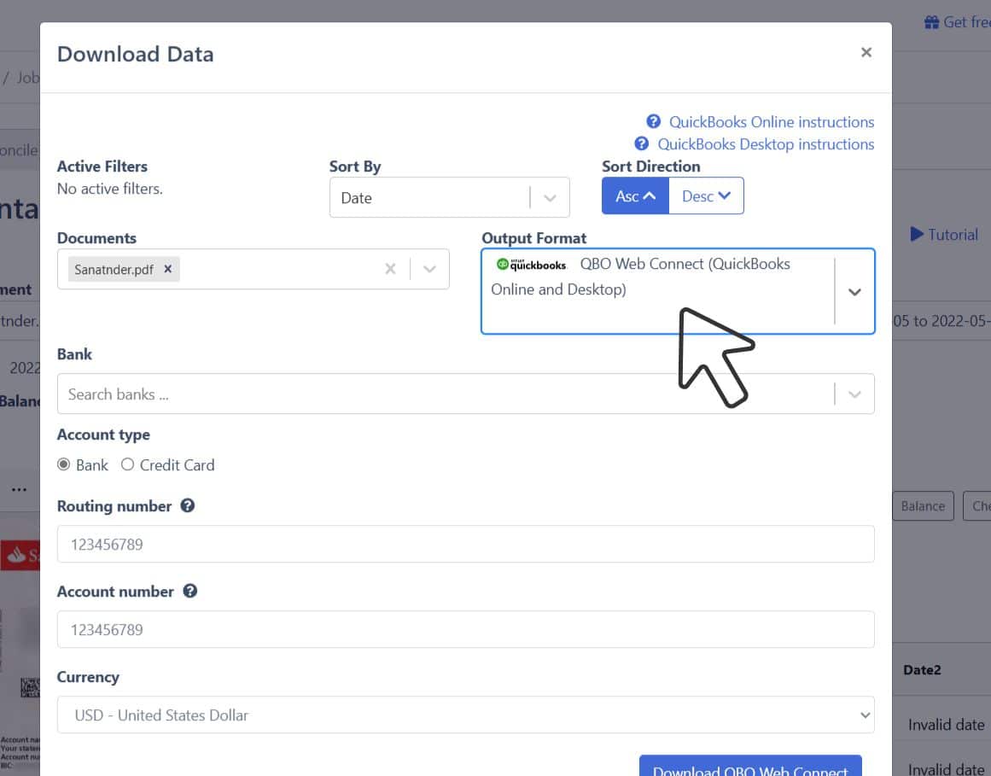Remove the Sanatnder.pdf document tag
The image size is (991, 776).
click(168, 269)
